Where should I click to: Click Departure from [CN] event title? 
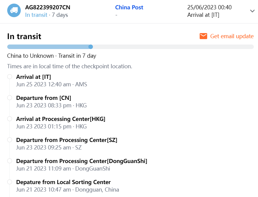pos(44,98)
